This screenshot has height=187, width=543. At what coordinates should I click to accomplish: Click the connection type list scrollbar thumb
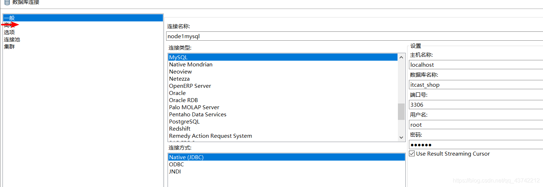coord(401,112)
